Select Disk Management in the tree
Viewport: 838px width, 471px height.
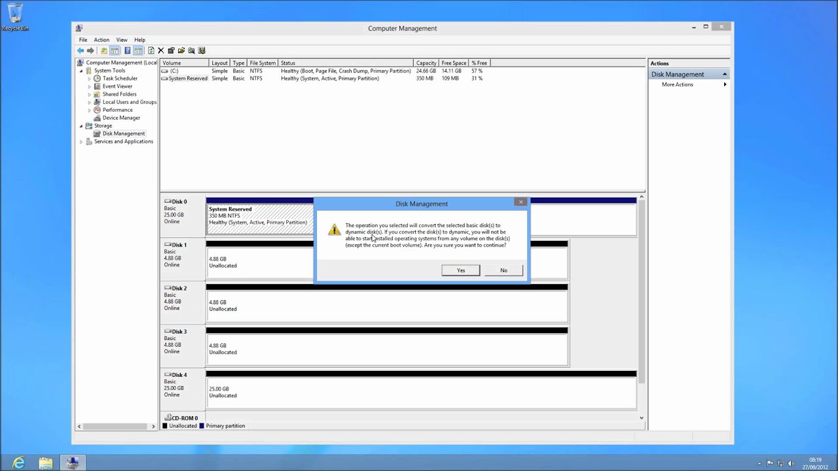[124, 133]
